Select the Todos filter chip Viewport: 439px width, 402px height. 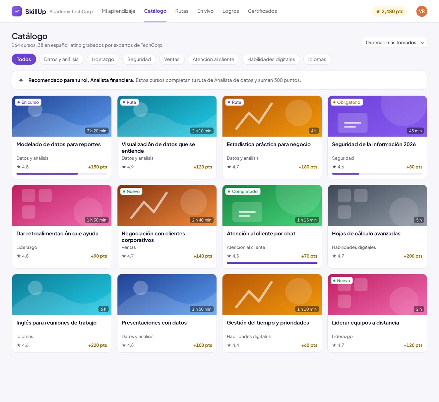[x=24, y=59]
